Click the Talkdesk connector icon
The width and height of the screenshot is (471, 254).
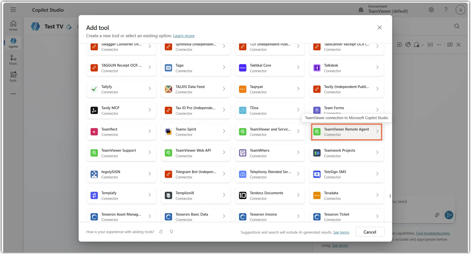coord(317,68)
